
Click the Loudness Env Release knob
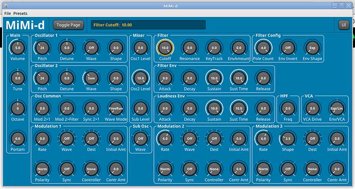click(x=263, y=108)
